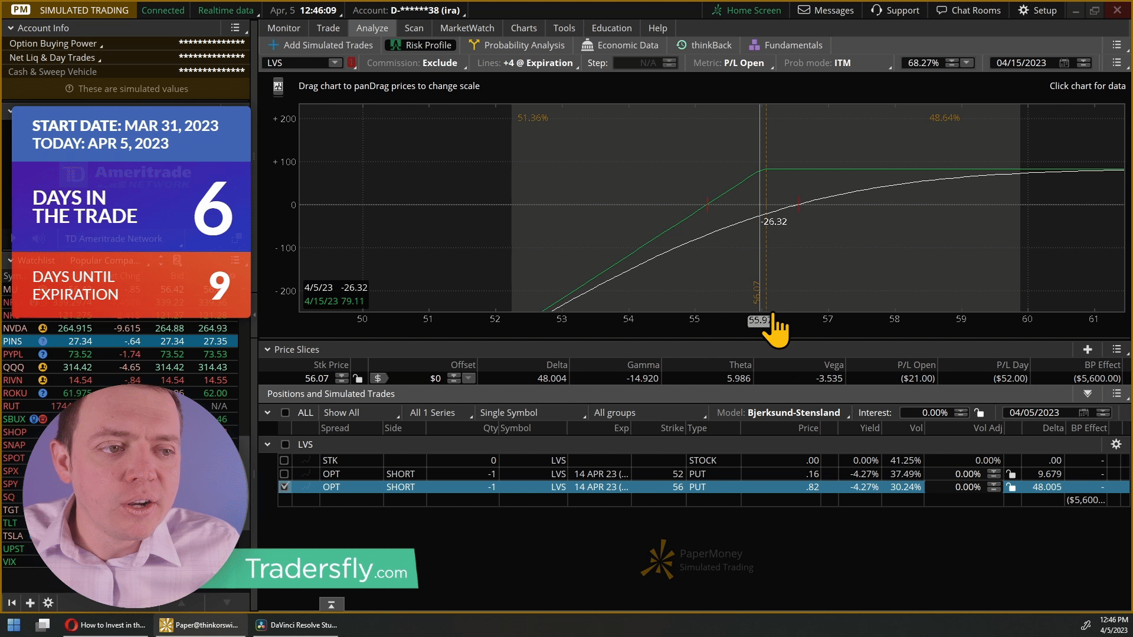Add a gadget with sidebar plus icon
This screenshot has width=1133, height=637.
click(30, 602)
